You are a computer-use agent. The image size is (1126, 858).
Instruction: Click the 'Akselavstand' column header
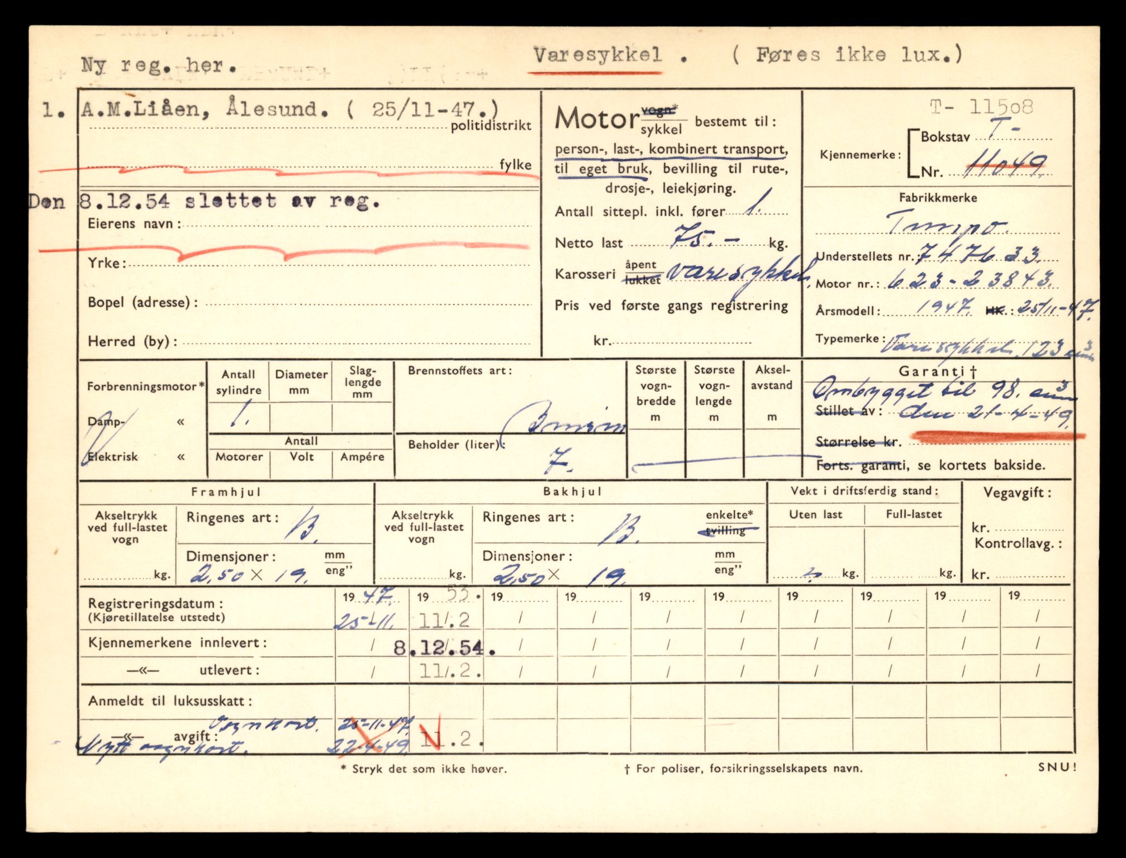click(x=772, y=377)
